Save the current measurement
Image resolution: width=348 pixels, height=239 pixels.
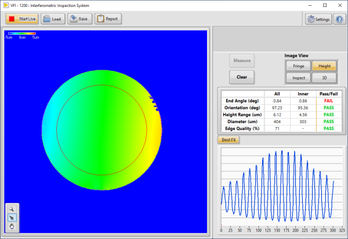79,19
